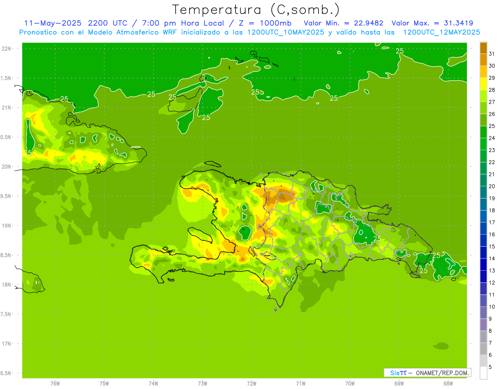Click legend value '10' on the color bar
The width and height of the screenshot is (503, 389).
tap(492, 307)
